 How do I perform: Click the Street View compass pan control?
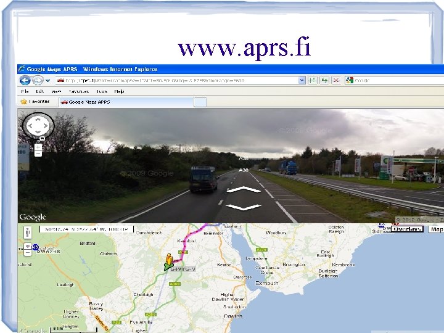click(x=38, y=125)
